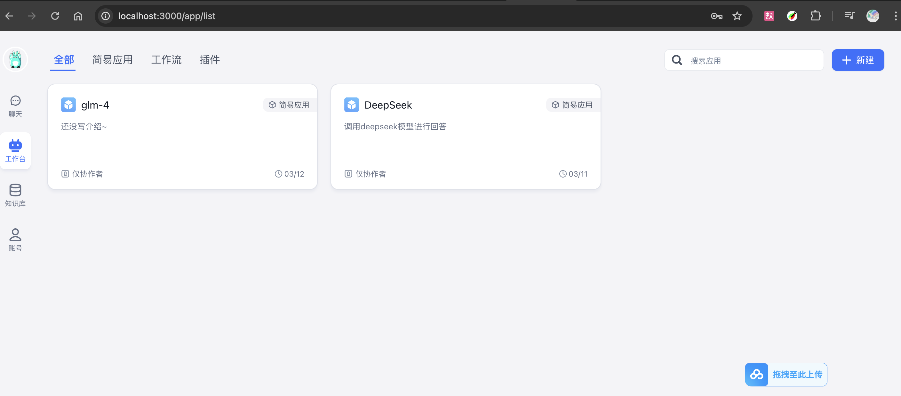Image resolution: width=901 pixels, height=396 pixels.
Task: Reload the page with refresh button
Action: point(55,16)
